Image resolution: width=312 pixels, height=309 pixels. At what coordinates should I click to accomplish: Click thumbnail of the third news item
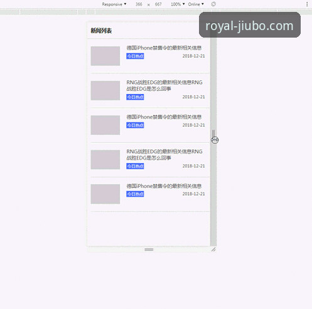point(105,125)
